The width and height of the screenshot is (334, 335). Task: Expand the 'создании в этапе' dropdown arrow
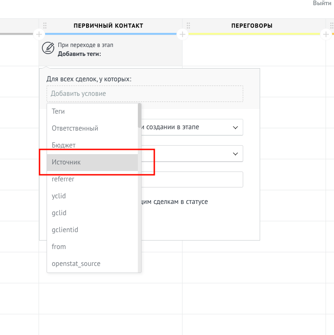235,127
